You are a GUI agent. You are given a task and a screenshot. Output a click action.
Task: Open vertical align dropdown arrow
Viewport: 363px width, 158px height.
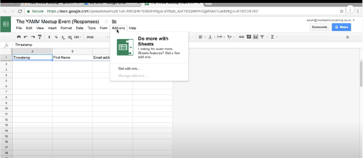pyautogui.click(x=215, y=37)
